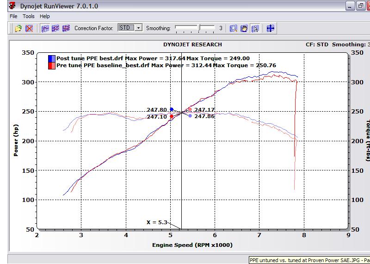
Task: Open the Help menu
Action: [x=44, y=16]
